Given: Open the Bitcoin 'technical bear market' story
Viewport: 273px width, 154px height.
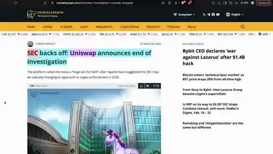Looking at the screenshot, I should (213, 77).
